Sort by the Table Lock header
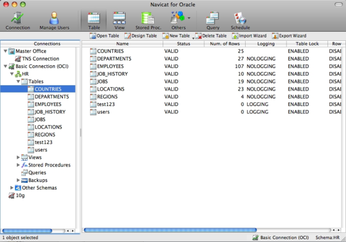The height and width of the screenshot is (242, 346). click(x=307, y=44)
